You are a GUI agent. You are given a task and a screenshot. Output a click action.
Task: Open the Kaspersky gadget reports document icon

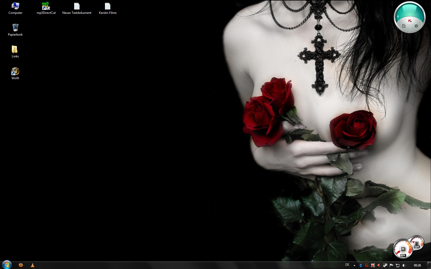point(404,26)
